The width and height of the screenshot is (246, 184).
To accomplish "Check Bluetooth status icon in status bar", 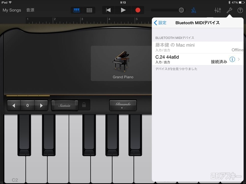I will pos(229,2).
